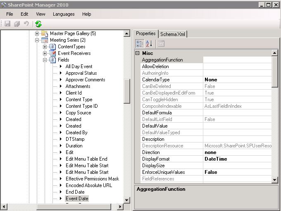
Task: Switch to the Schema Xml tab
Action: pyautogui.click(x=173, y=34)
